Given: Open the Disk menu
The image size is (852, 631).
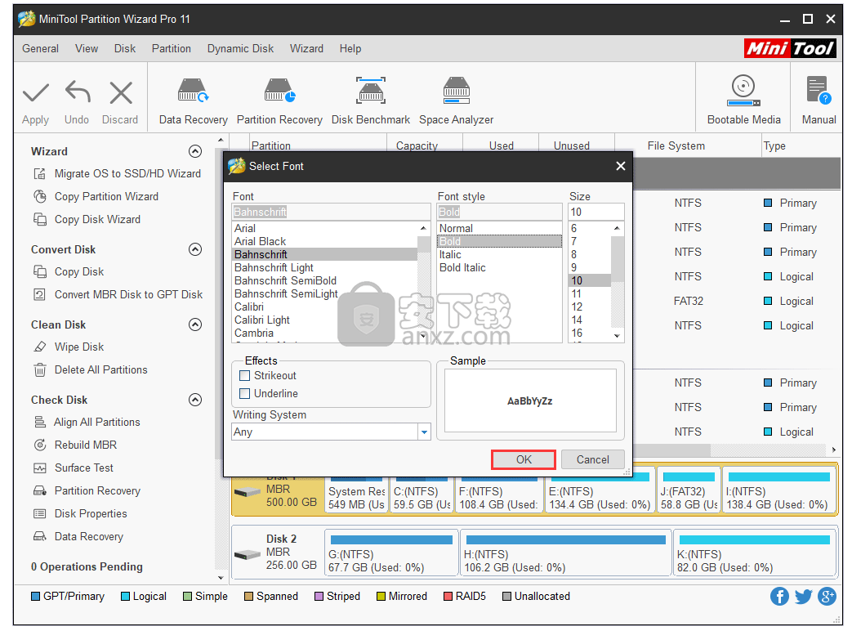Looking at the screenshot, I should click(124, 48).
